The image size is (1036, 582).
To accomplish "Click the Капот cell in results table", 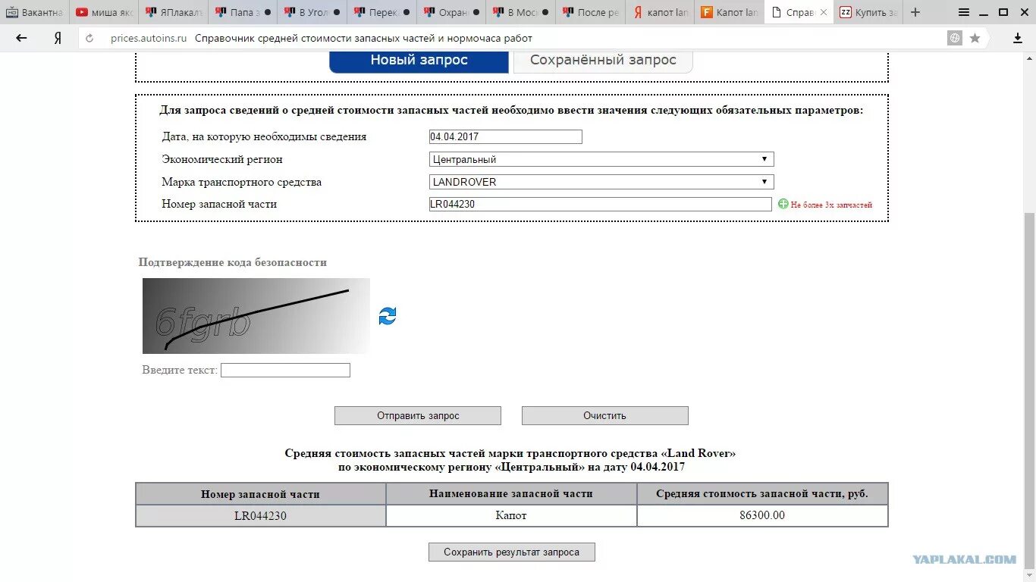I will pyautogui.click(x=511, y=516).
